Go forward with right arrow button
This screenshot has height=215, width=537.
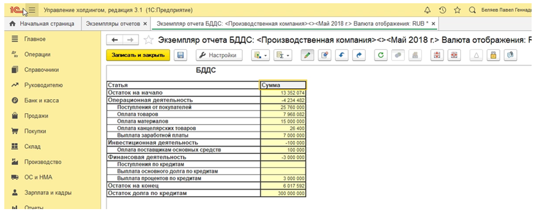[130, 40]
